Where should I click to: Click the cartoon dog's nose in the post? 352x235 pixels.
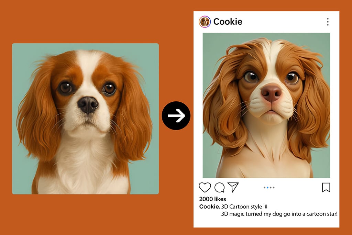pos(271,92)
